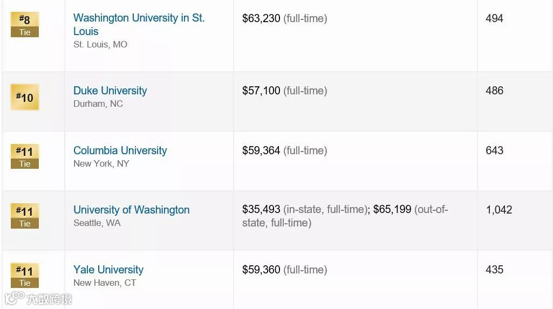Click the #11 badge beside University of Washington
The image size is (553, 309).
[25, 216]
